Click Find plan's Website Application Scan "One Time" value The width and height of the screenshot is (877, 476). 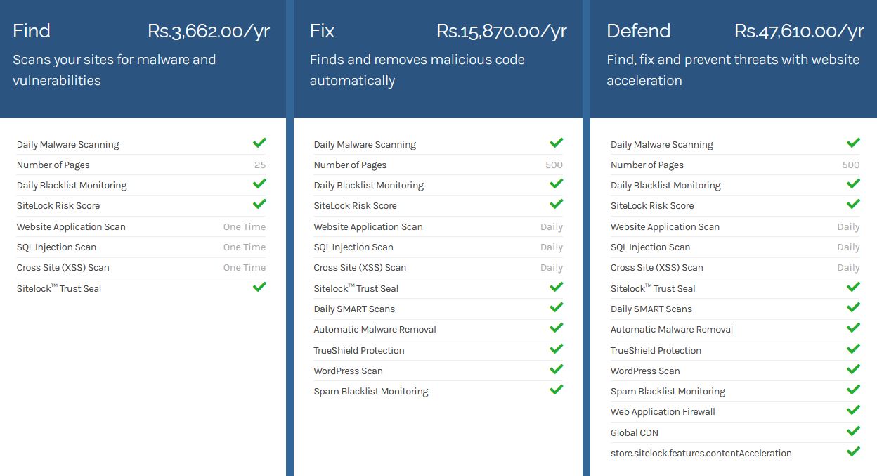tap(245, 227)
